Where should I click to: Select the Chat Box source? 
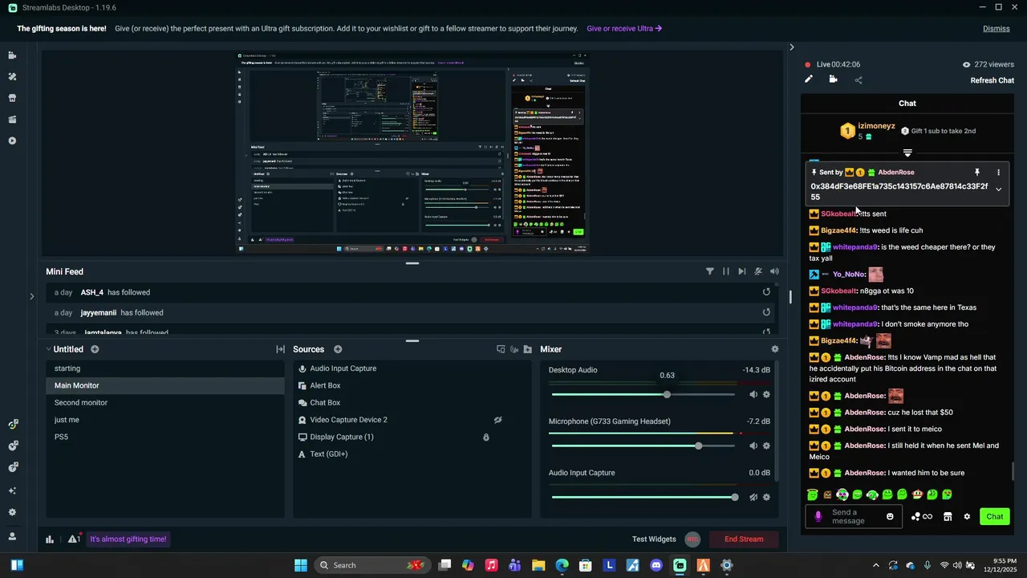pos(412,403)
